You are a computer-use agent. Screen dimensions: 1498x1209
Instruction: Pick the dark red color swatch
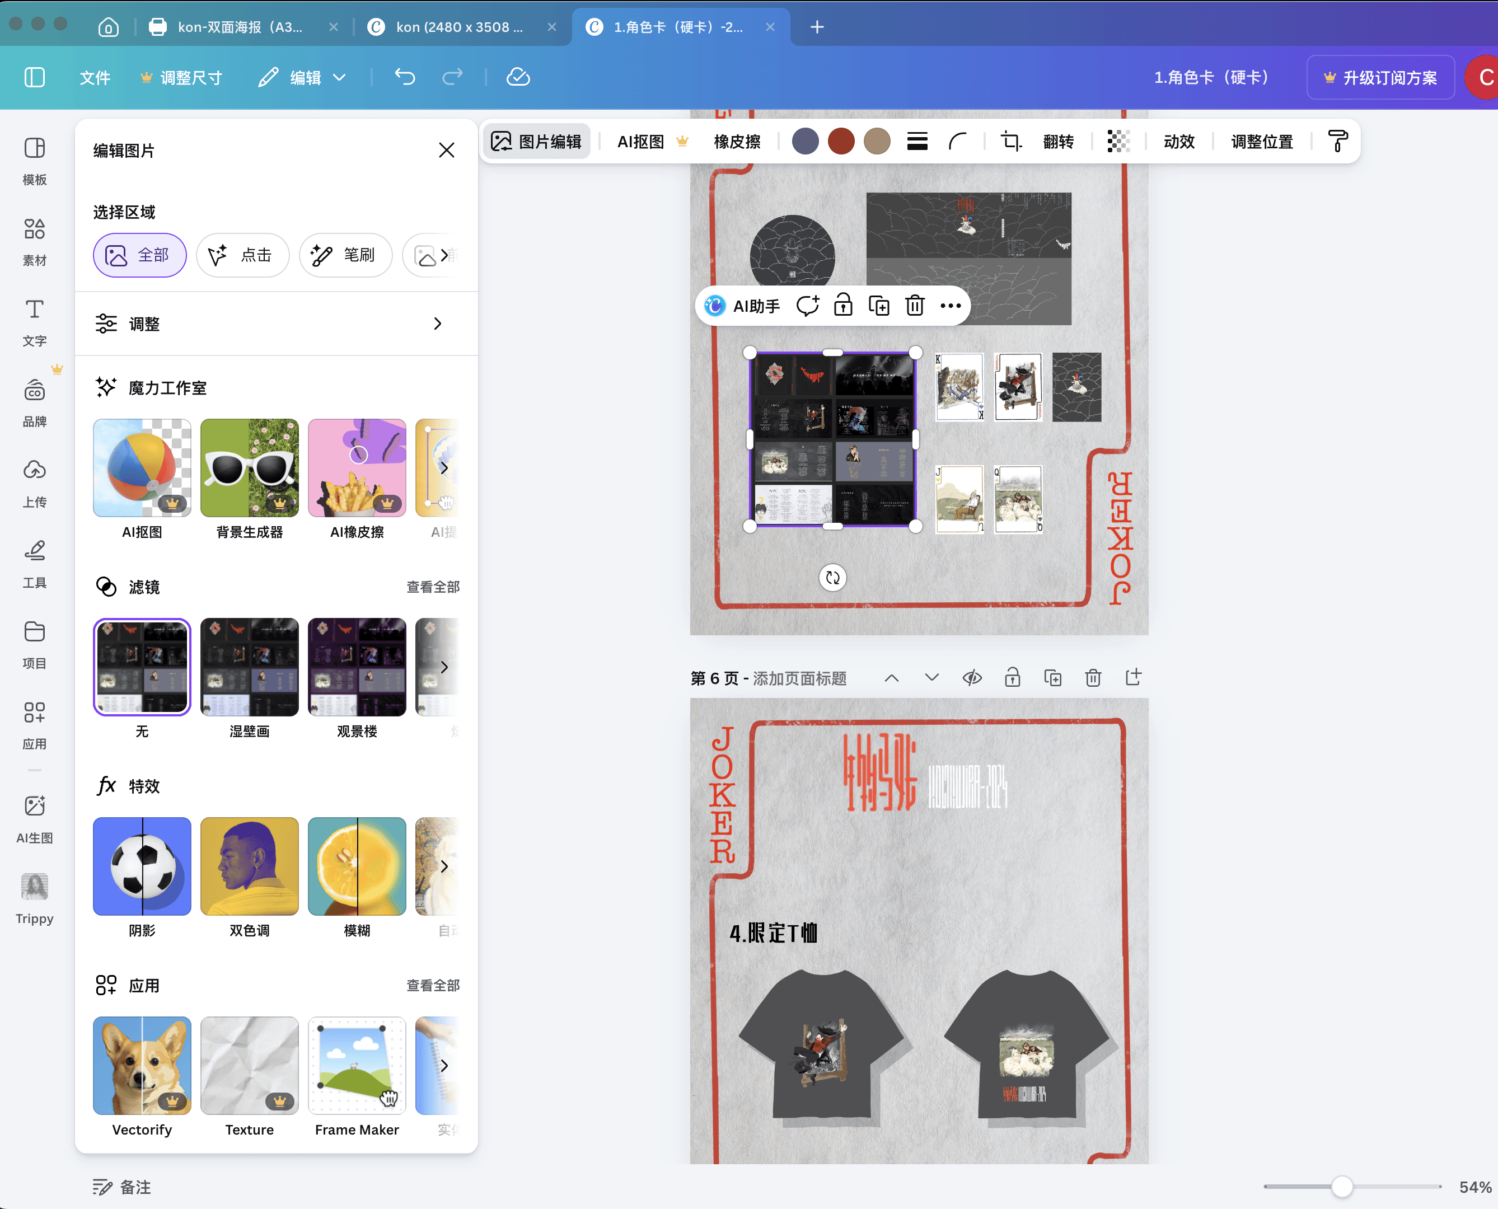click(x=841, y=142)
